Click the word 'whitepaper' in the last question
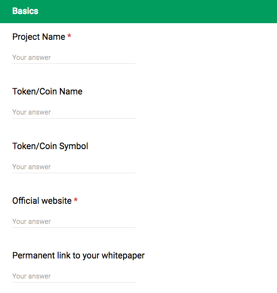The height and width of the screenshot is (293, 277). pyautogui.click(x=123, y=256)
